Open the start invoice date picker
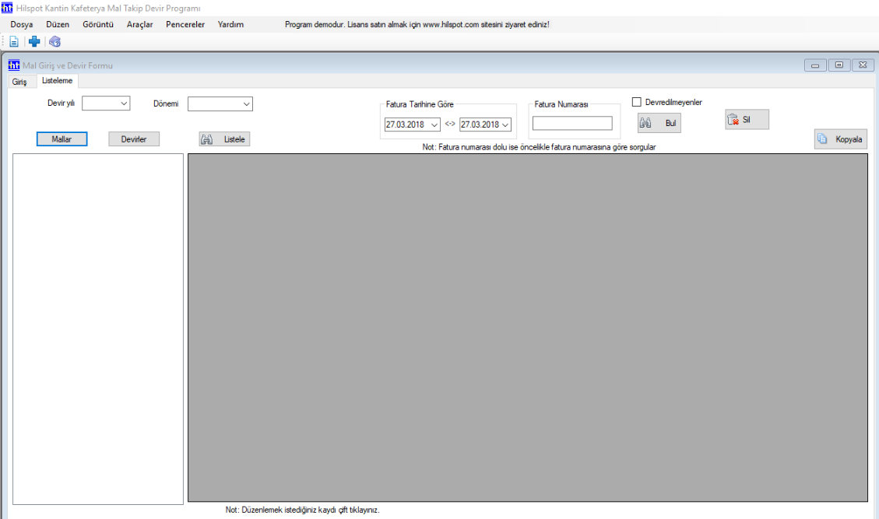Image resolution: width=879 pixels, height=519 pixels. click(434, 124)
